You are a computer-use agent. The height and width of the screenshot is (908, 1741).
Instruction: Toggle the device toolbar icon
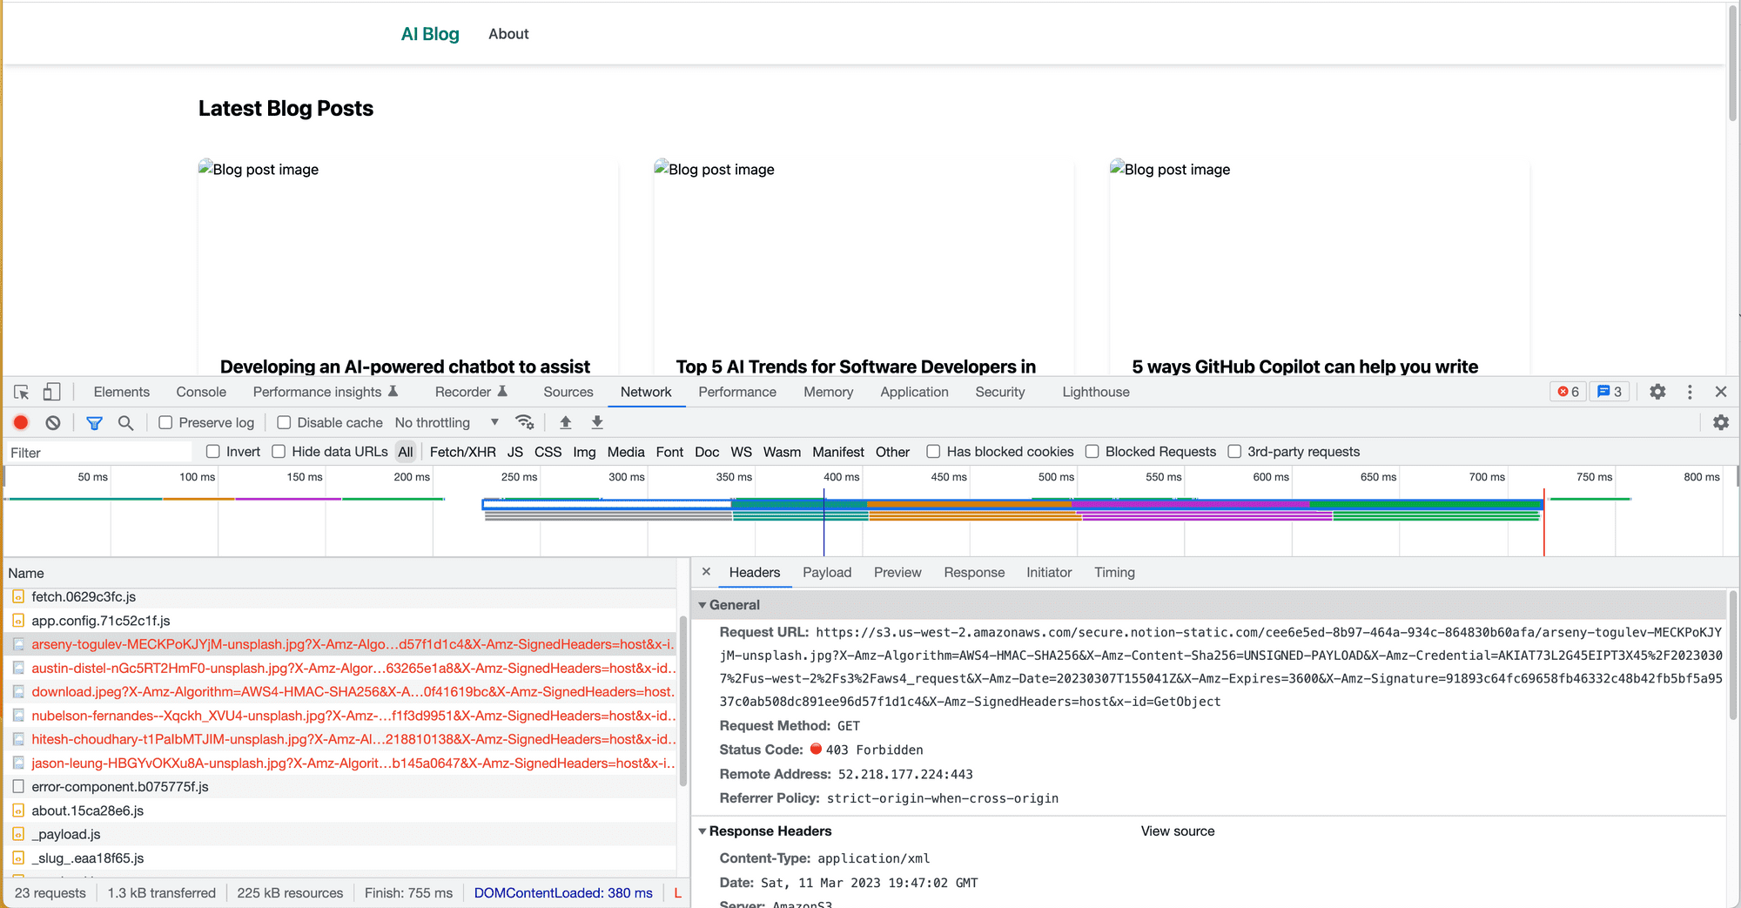coord(52,392)
